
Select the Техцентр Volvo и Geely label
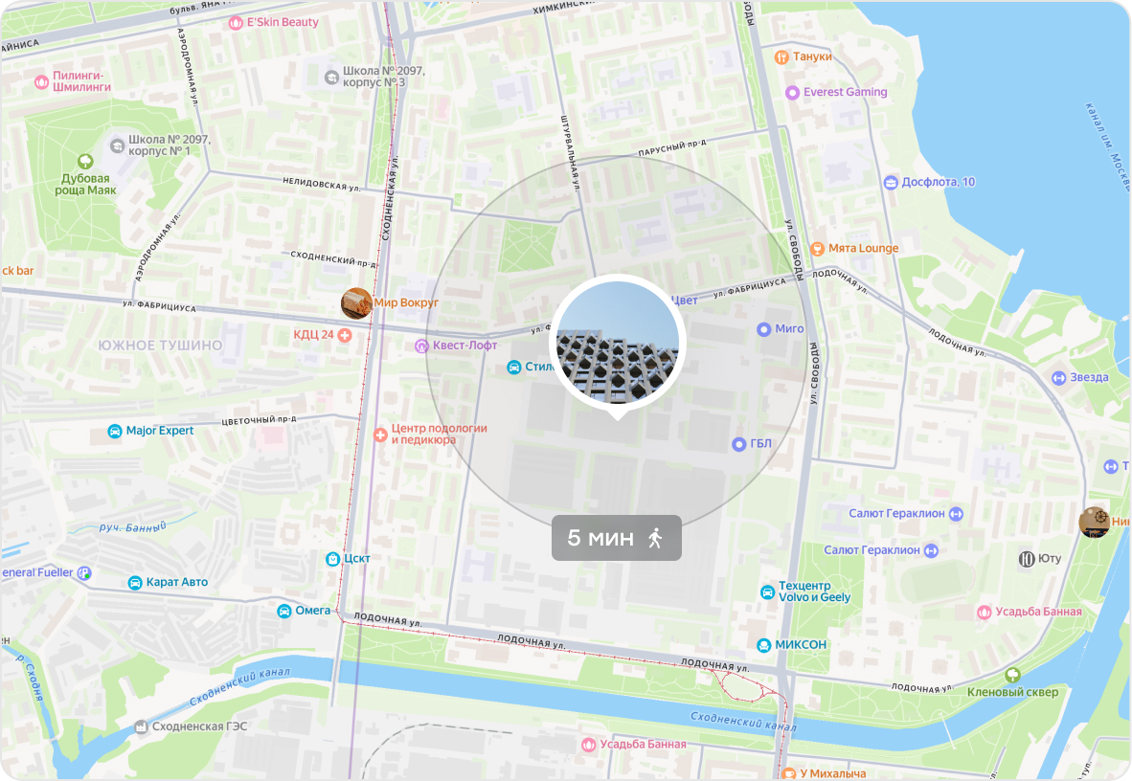(x=814, y=591)
